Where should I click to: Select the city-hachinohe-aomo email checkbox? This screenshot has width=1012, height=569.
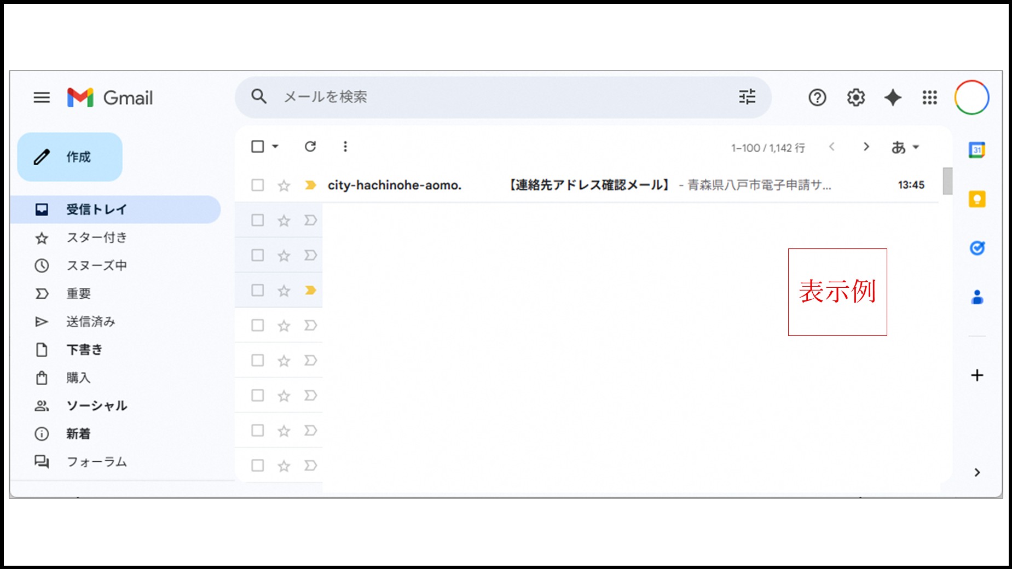click(257, 185)
